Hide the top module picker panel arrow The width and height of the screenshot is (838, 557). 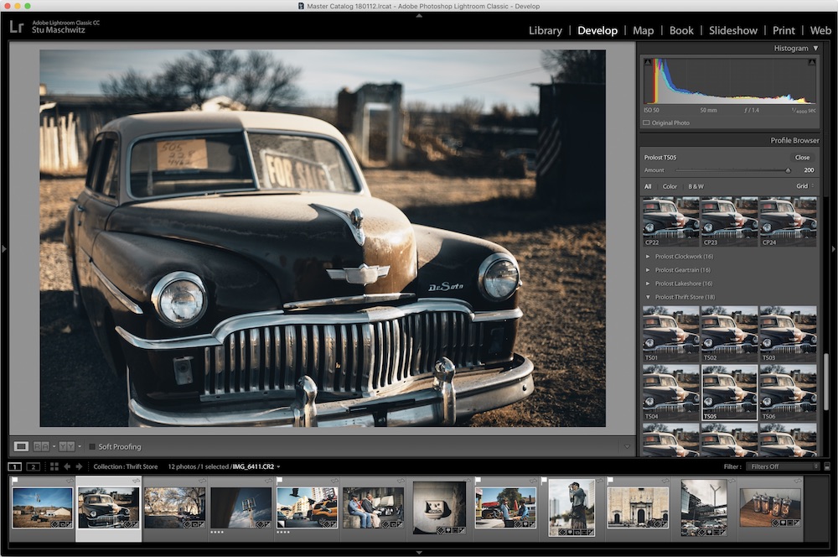point(419,16)
